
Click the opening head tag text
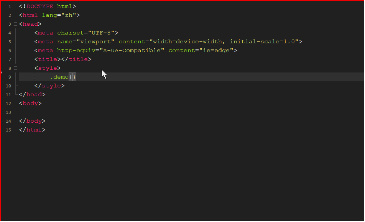click(x=30, y=24)
